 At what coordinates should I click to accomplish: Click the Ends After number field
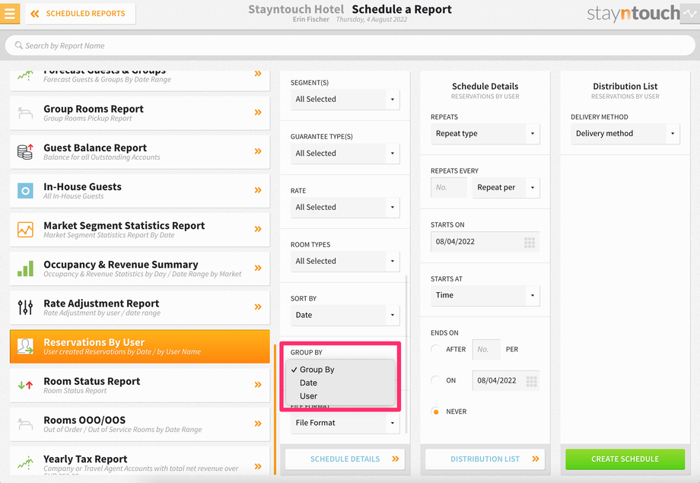coord(486,349)
